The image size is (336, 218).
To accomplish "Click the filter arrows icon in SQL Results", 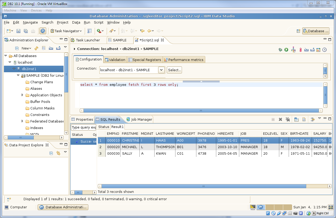I will coord(312,119).
